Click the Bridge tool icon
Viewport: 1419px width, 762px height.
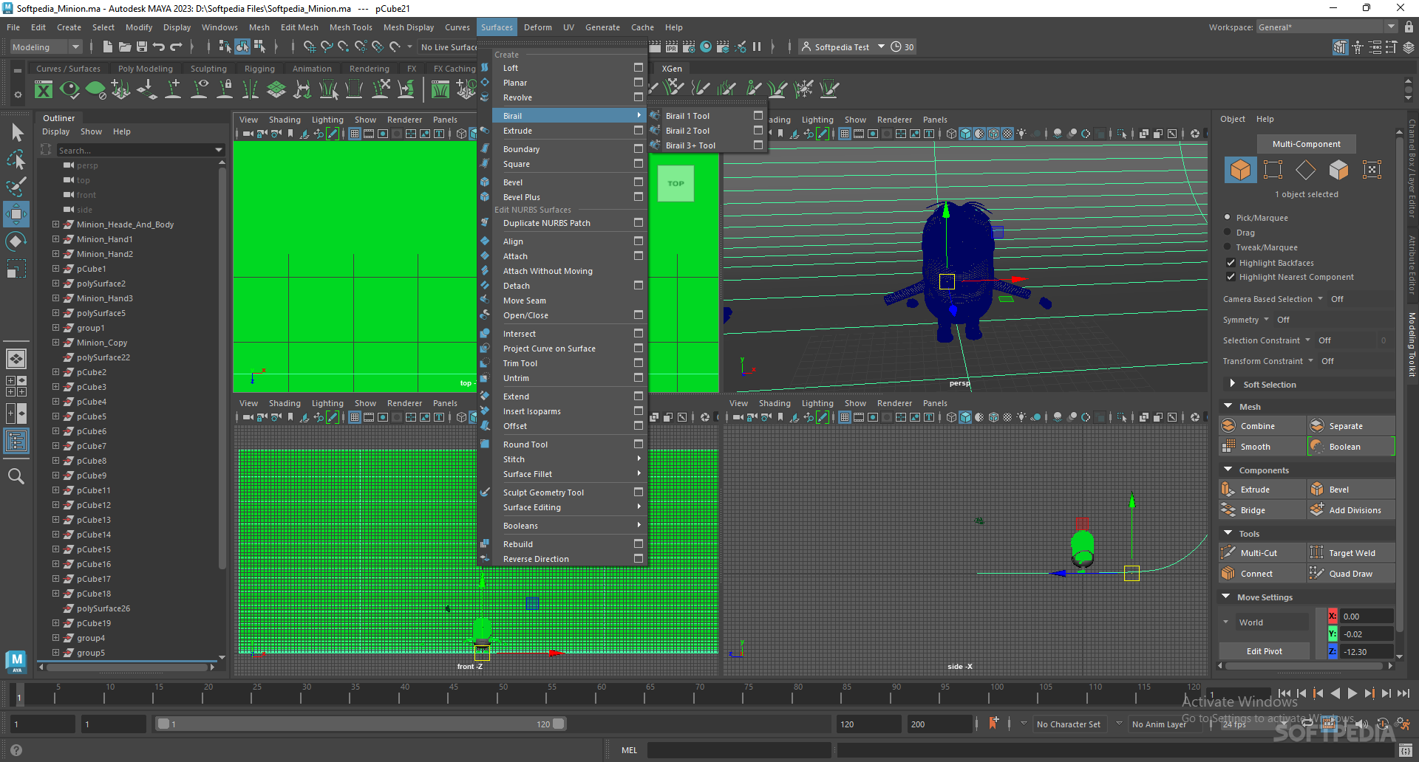tap(1228, 510)
